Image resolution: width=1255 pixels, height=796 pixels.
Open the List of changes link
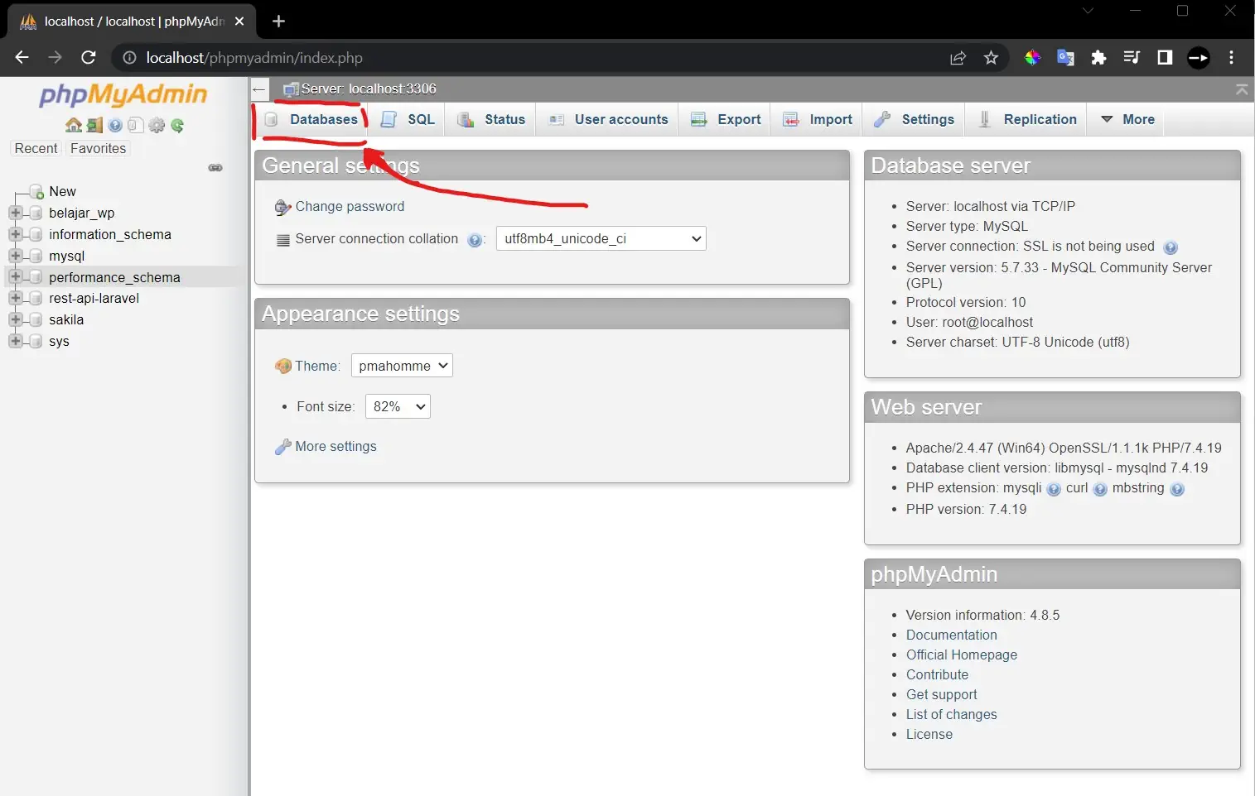951,714
